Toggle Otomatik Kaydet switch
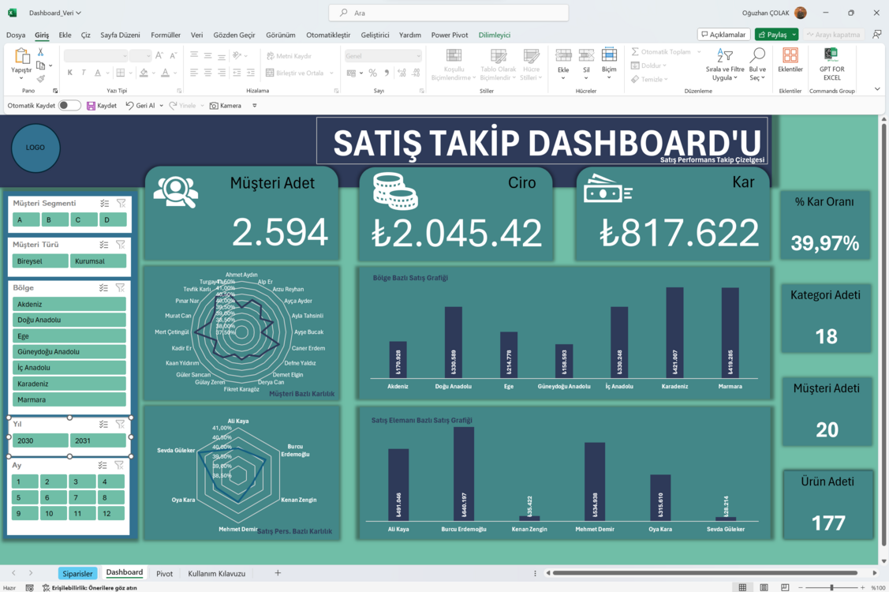 [69, 106]
